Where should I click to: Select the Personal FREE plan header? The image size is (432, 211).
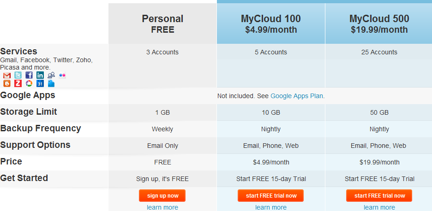[x=162, y=23]
